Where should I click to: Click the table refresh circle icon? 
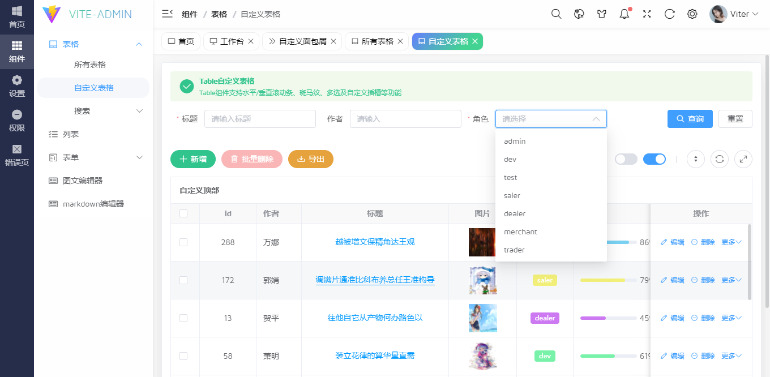coord(719,159)
